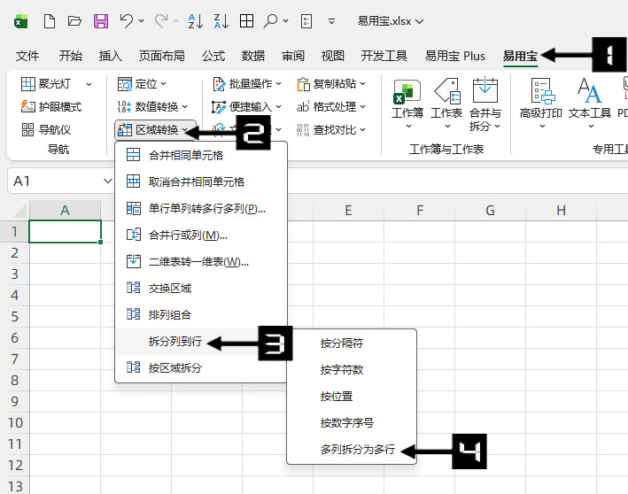Switch to the 页面布局 ribbon tab
The width and height of the screenshot is (628, 494).
click(161, 56)
